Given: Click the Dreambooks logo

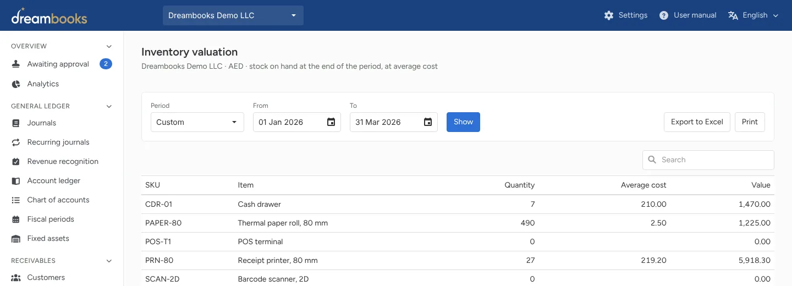Looking at the screenshot, I should click(49, 16).
